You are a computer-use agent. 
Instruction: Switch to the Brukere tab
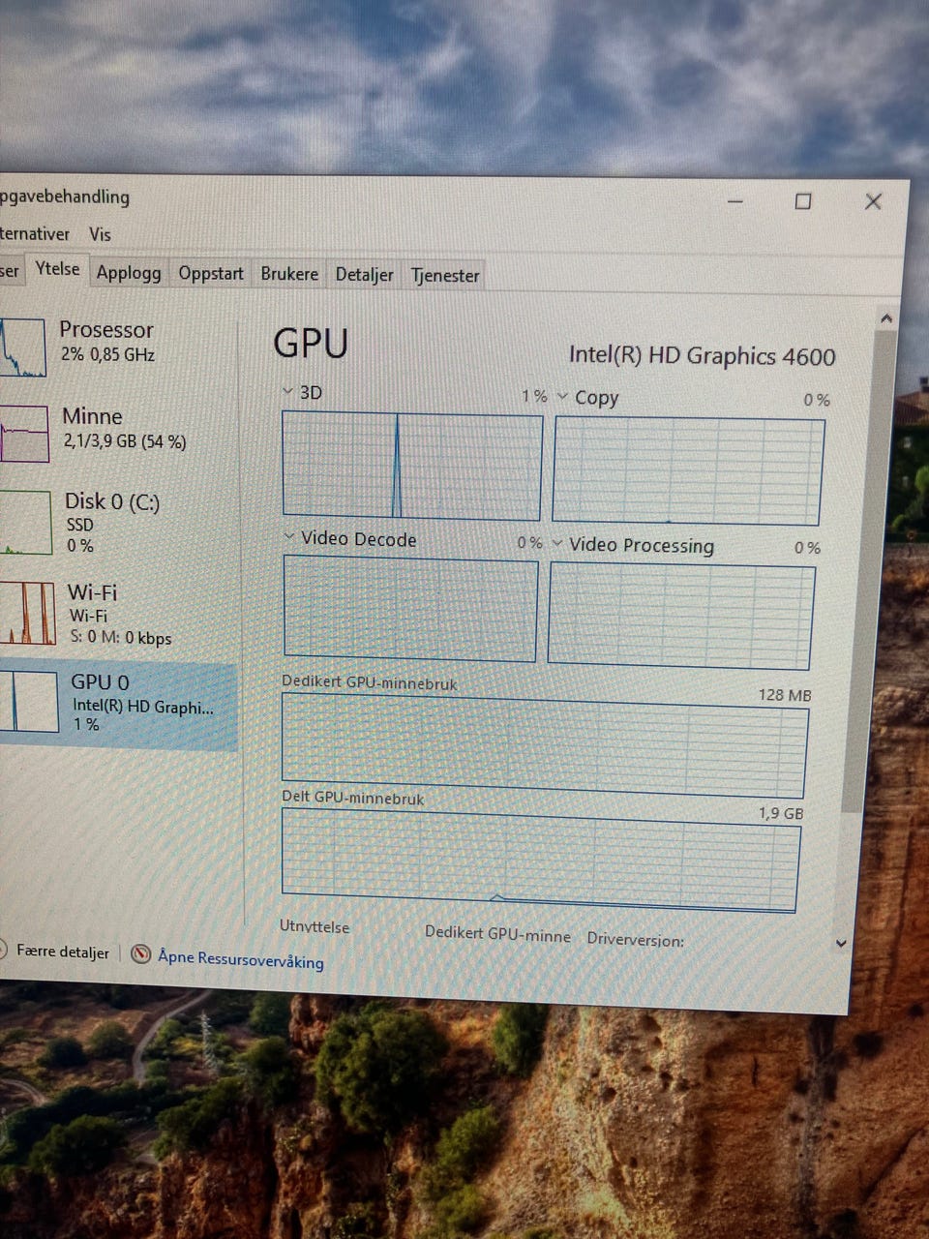click(x=289, y=274)
